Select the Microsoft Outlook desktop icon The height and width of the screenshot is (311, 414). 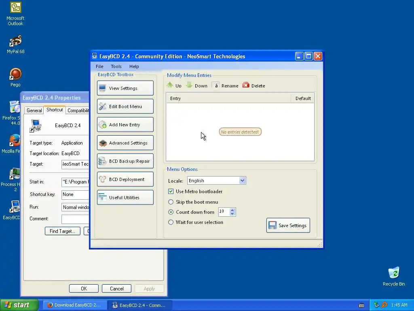(x=15, y=14)
